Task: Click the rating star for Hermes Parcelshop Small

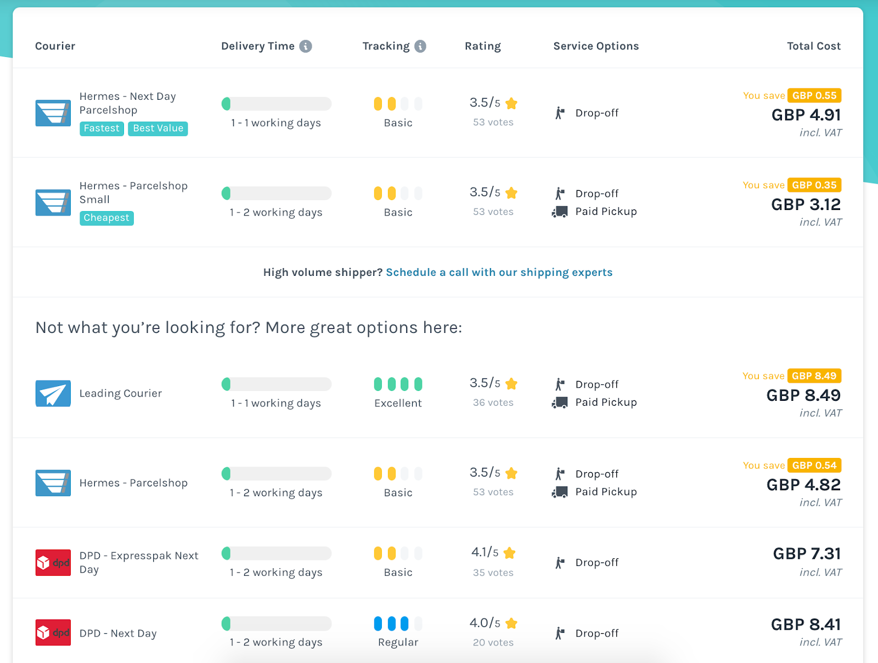Action: tap(511, 192)
